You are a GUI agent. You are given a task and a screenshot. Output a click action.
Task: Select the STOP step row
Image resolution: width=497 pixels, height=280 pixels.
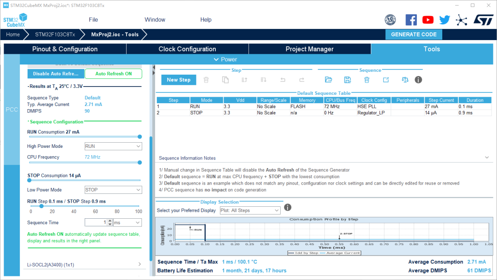[324, 112]
